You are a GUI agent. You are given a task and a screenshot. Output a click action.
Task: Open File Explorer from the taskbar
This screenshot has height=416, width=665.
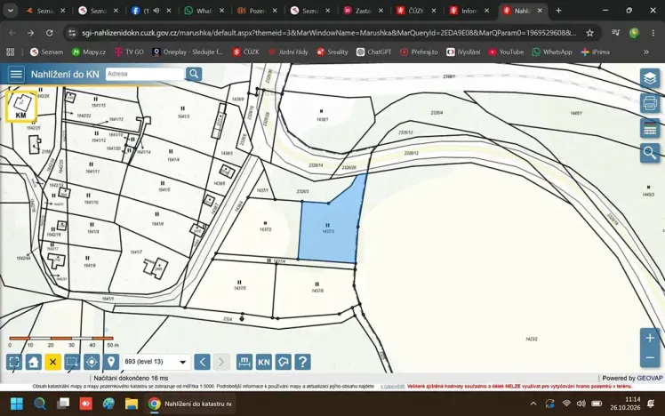click(x=132, y=404)
